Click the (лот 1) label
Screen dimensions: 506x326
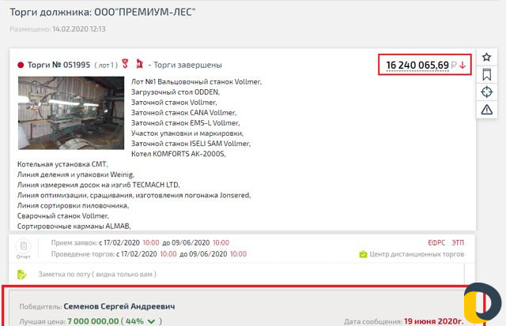pyautogui.click(x=106, y=65)
